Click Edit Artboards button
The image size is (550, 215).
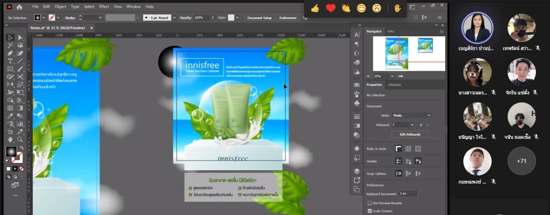pos(410,134)
